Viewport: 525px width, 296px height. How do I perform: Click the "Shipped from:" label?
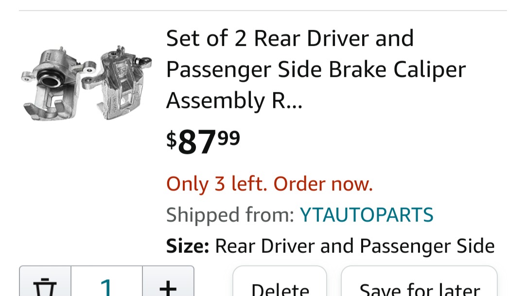[230, 215]
